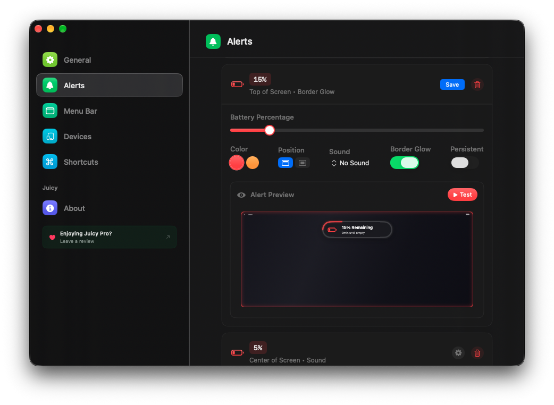
Task: Test the alert preview
Action: pos(463,195)
